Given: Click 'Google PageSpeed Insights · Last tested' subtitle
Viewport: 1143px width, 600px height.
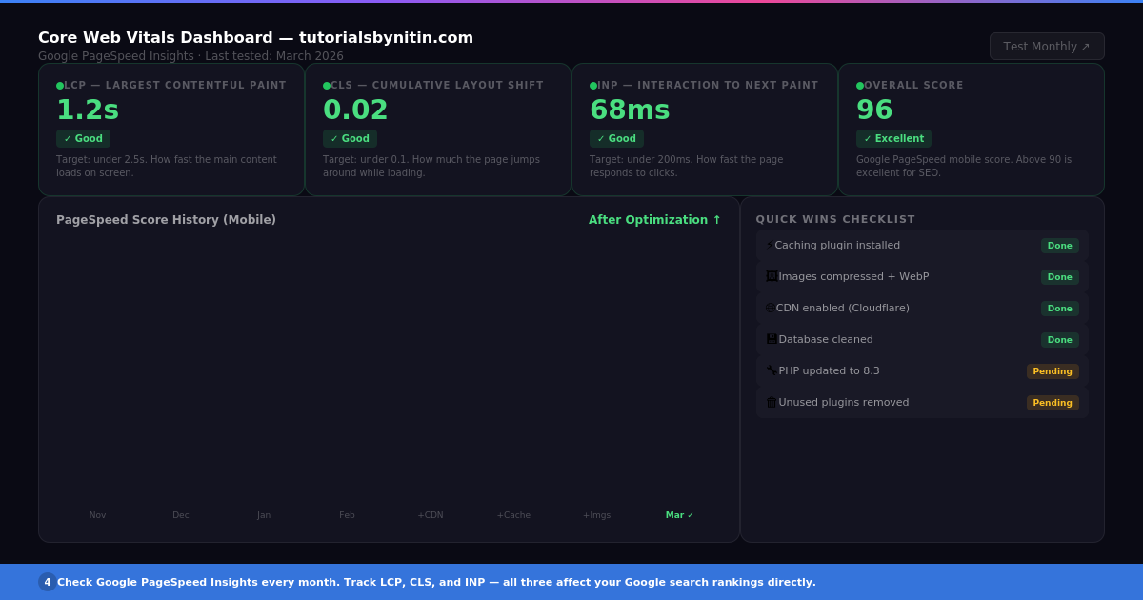Looking at the screenshot, I should click(x=190, y=56).
